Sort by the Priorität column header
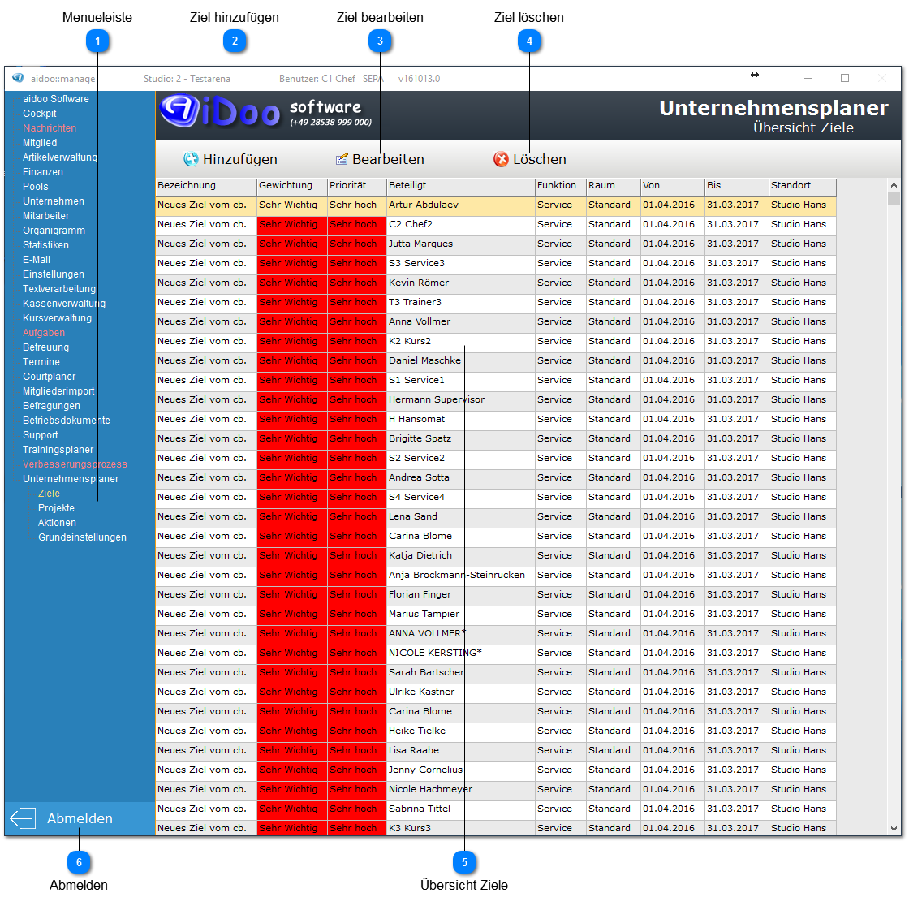 point(357,186)
